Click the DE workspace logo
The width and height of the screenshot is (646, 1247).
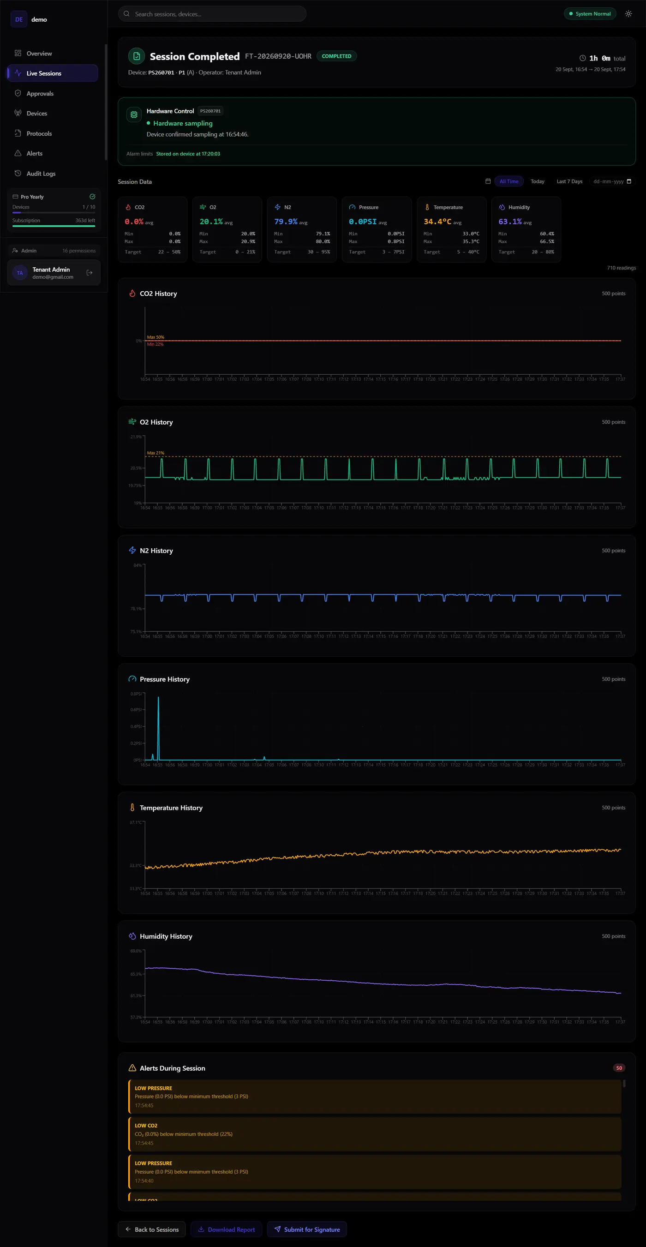point(19,19)
